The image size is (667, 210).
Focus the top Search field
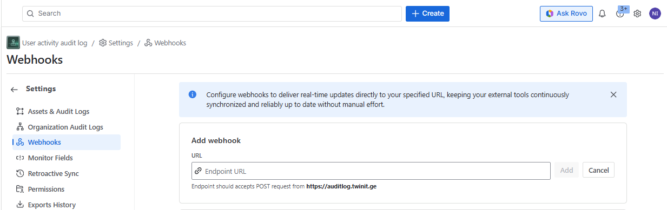(212, 13)
